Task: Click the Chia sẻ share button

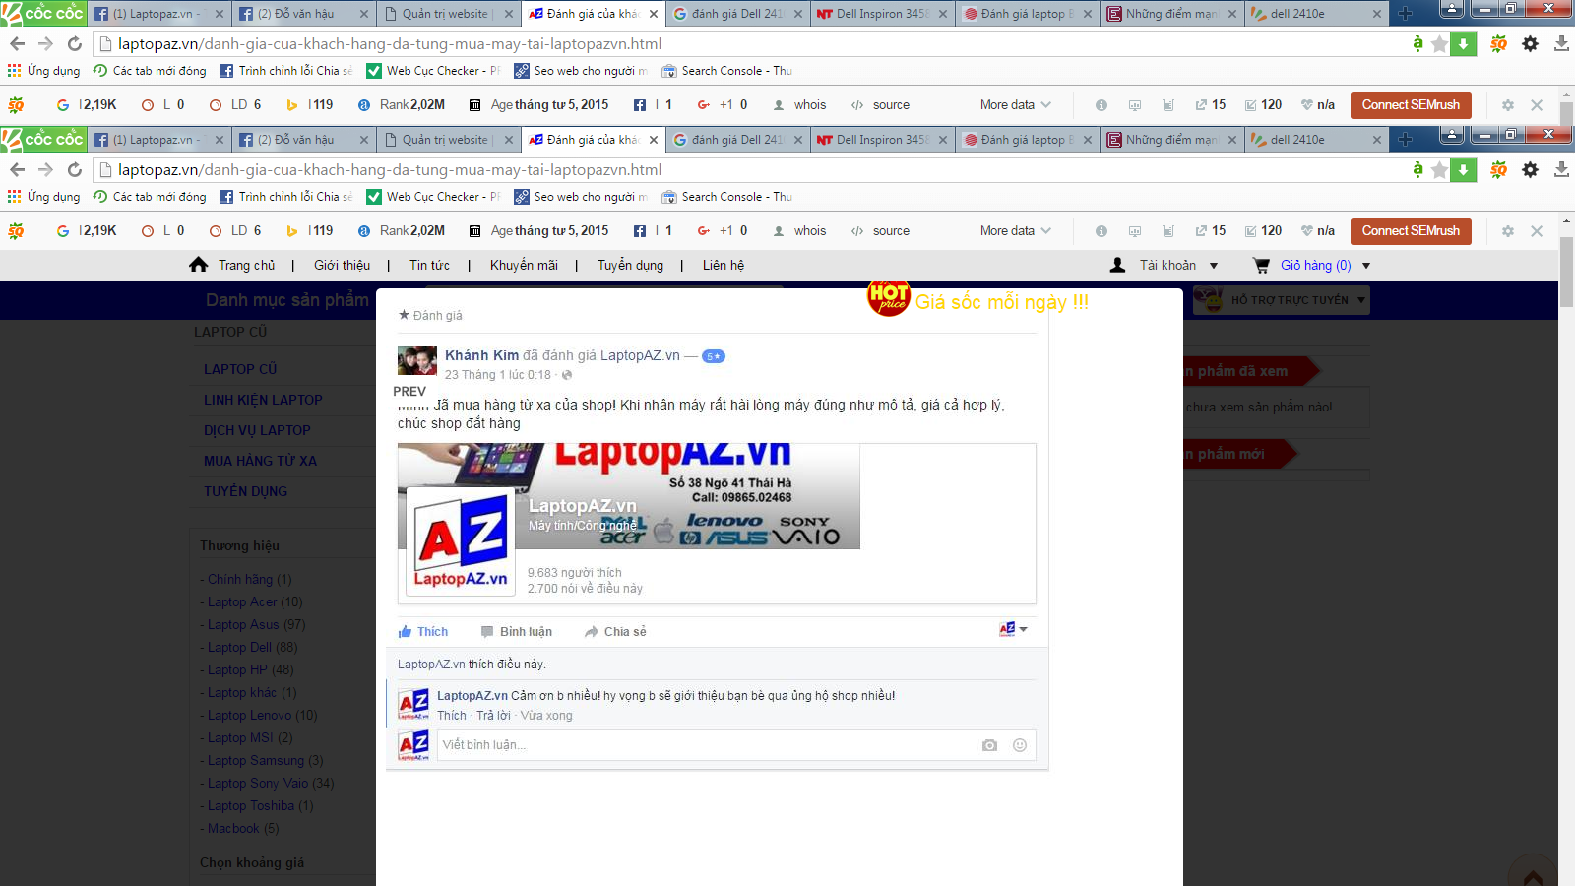Action: [615, 632]
